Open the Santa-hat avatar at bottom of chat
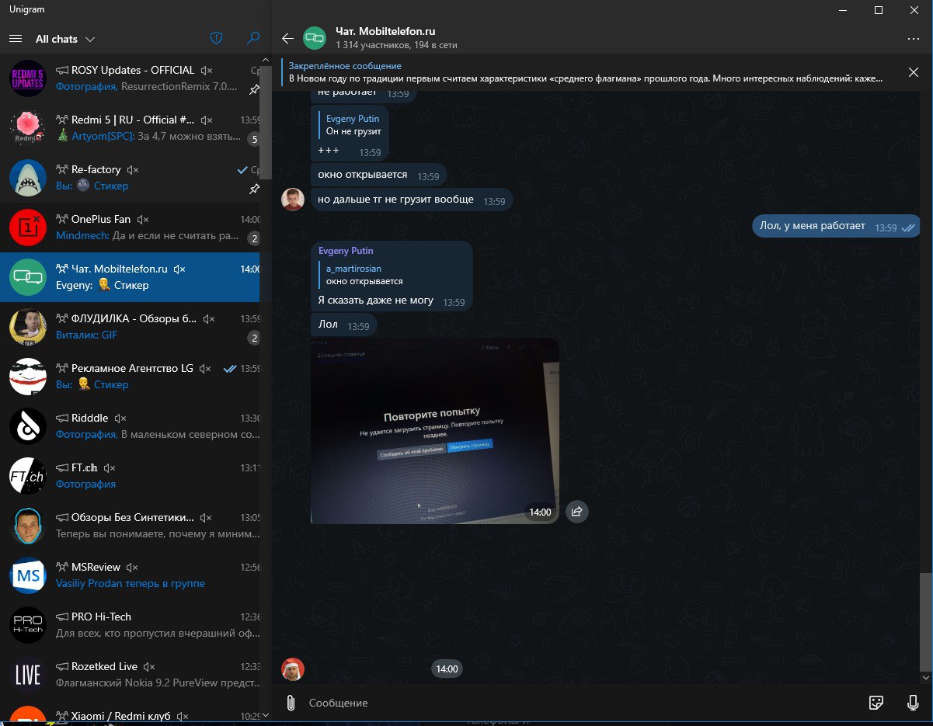The width and height of the screenshot is (933, 726). pos(293,669)
